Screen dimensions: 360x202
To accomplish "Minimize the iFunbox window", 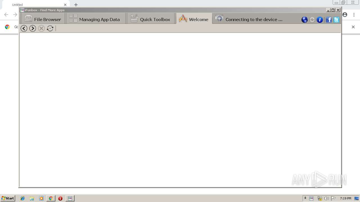I will pos(328,10).
